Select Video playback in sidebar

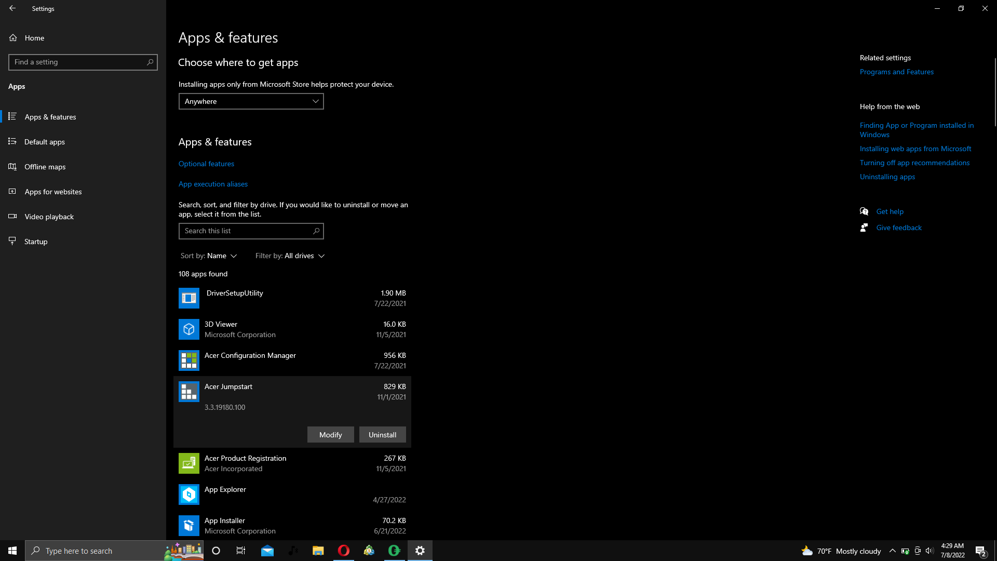(49, 217)
